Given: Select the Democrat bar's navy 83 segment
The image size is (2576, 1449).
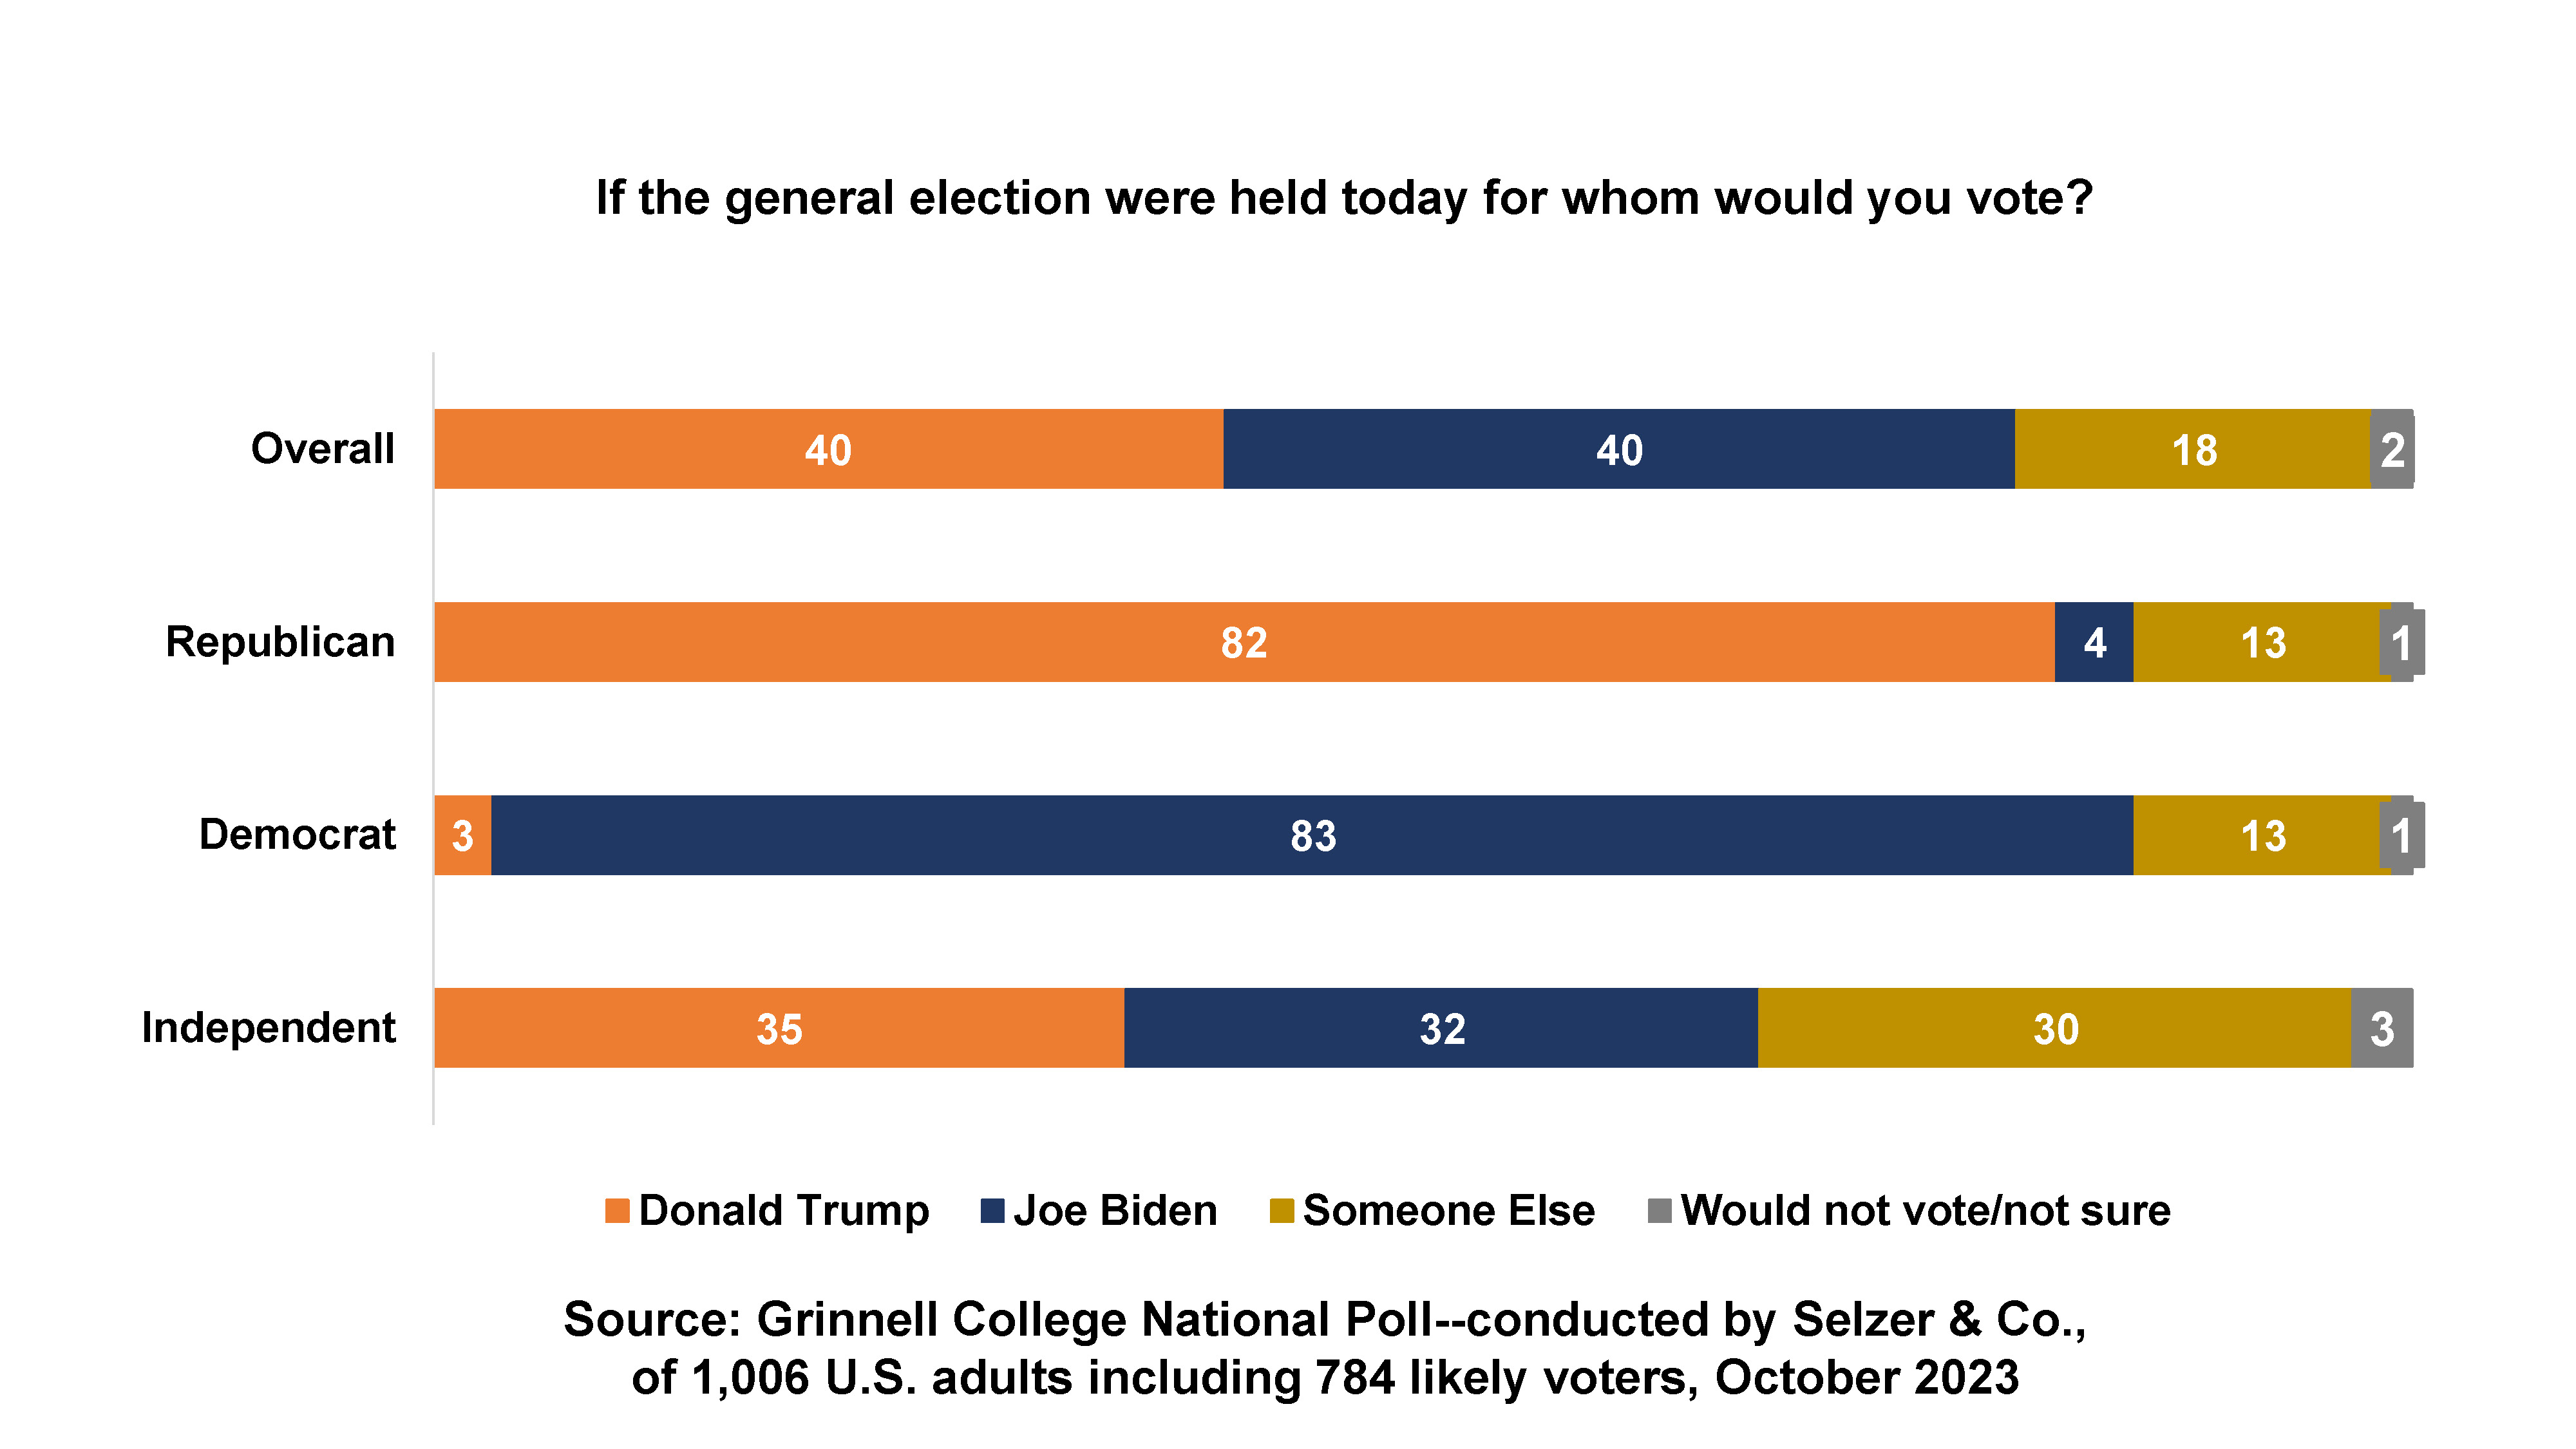Looking at the screenshot, I should point(1311,835).
